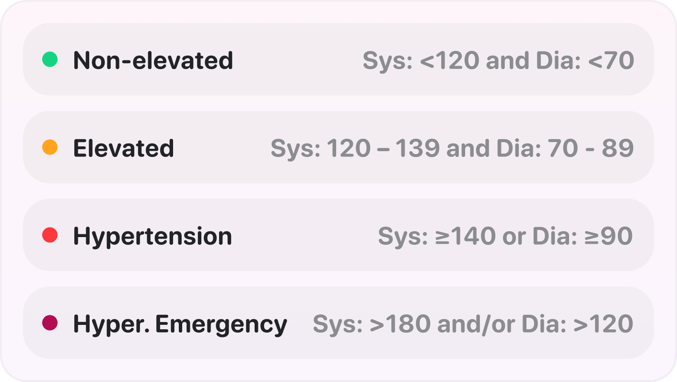This screenshot has height=382, width=677.
Task: Click the 'Sys: >180 and/or Dia: >120' text
Action: pyautogui.click(x=473, y=324)
